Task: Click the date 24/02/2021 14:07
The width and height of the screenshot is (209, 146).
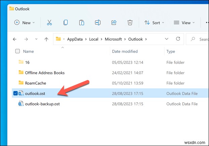Action: point(128,73)
